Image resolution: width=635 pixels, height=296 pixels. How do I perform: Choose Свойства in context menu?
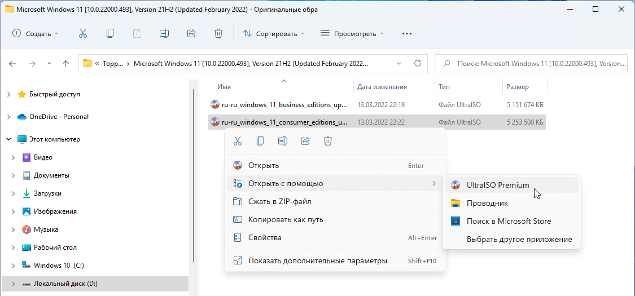click(x=335, y=238)
